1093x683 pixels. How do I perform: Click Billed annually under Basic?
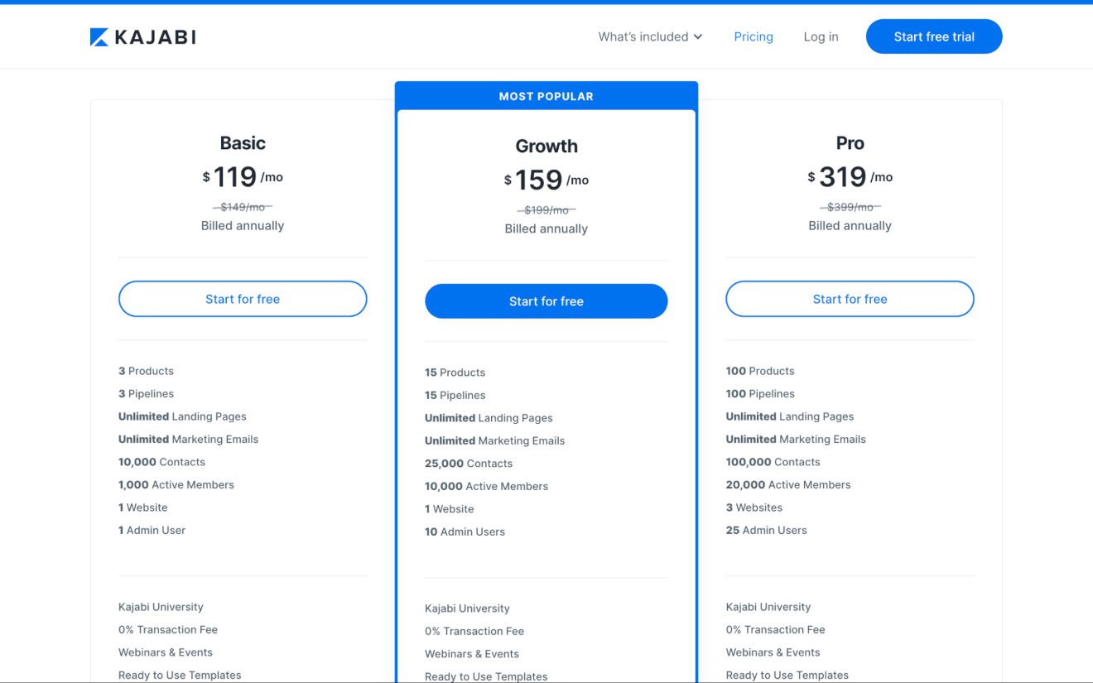point(243,226)
